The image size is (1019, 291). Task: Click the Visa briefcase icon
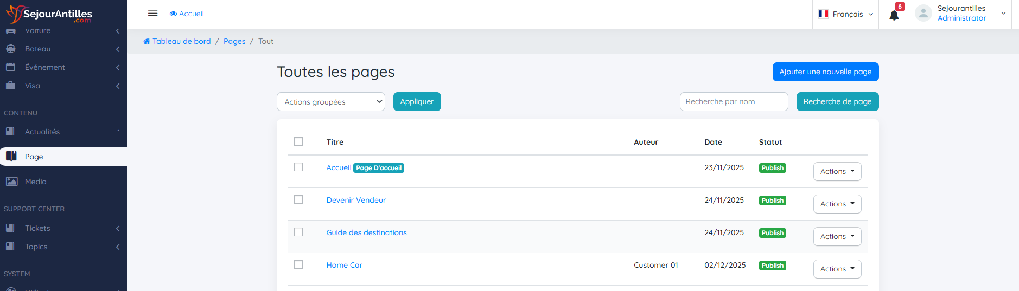click(11, 86)
